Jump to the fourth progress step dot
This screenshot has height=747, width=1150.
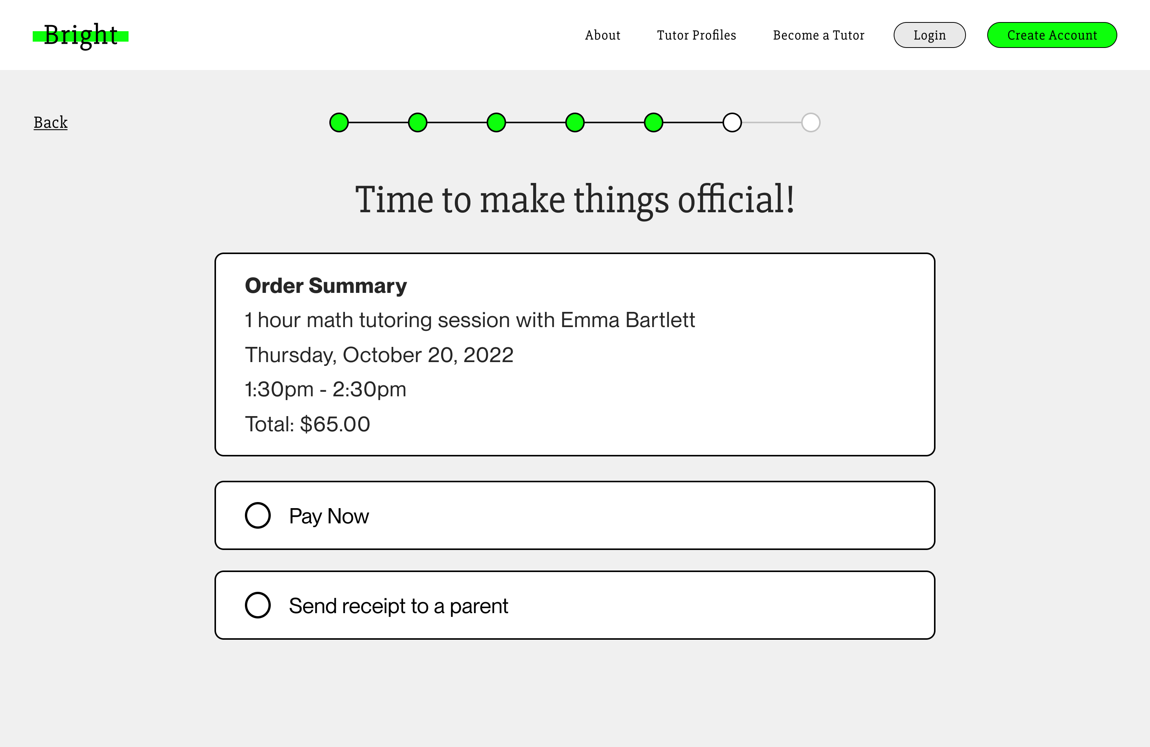pyautogui.click(x=575, y=122)
